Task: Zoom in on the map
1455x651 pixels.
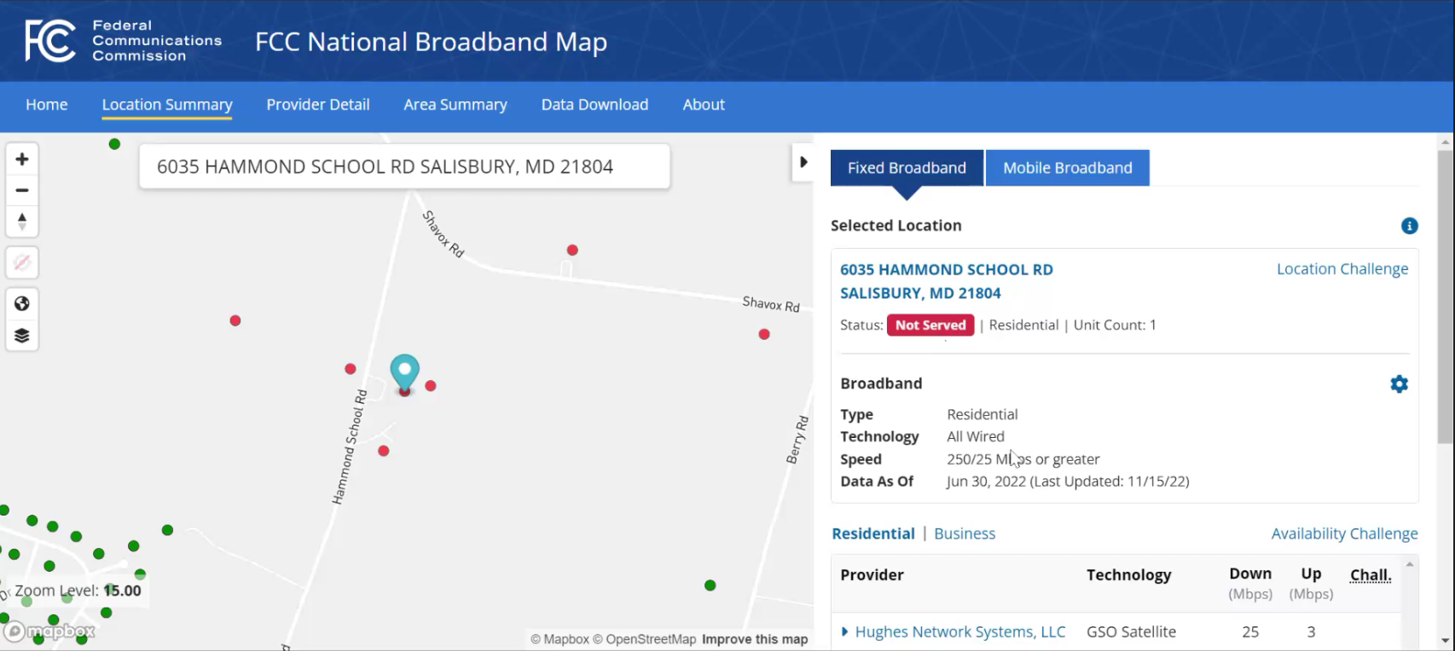Action: [22, 159]
